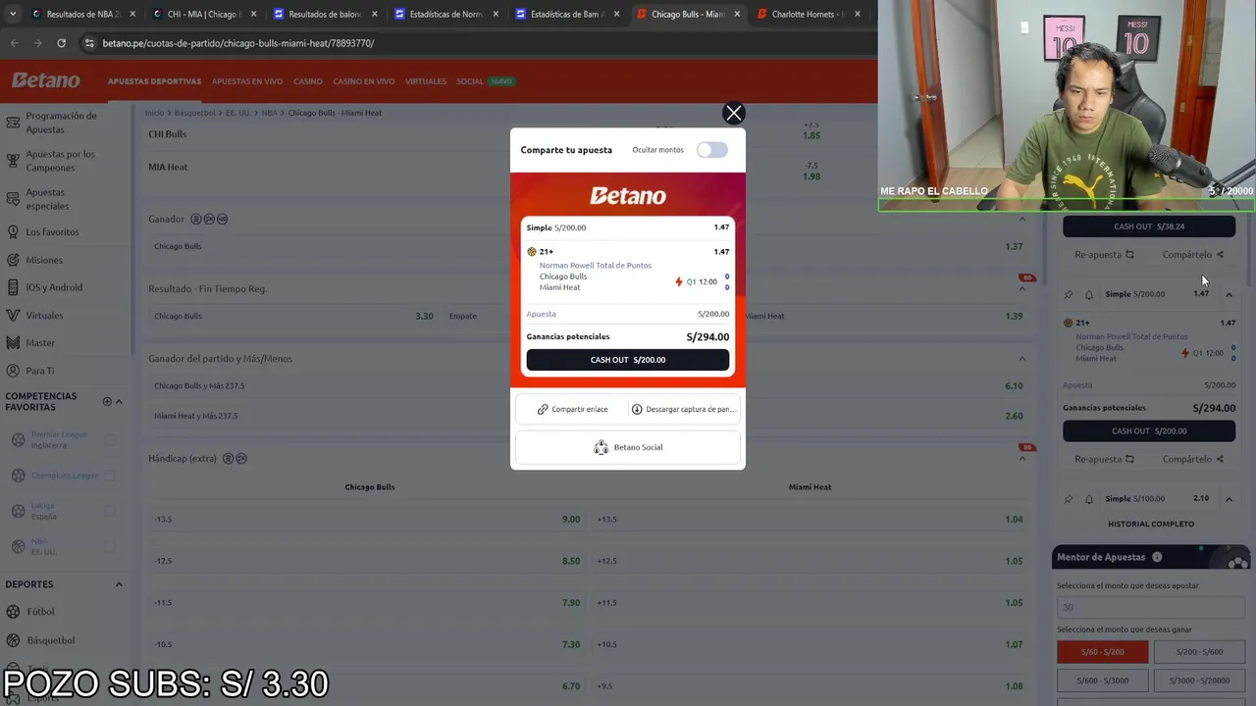The height and width of the screenshot is (706, 1256).
Task: Open Virtuales in the left sidebar
Action: point(44,316)
